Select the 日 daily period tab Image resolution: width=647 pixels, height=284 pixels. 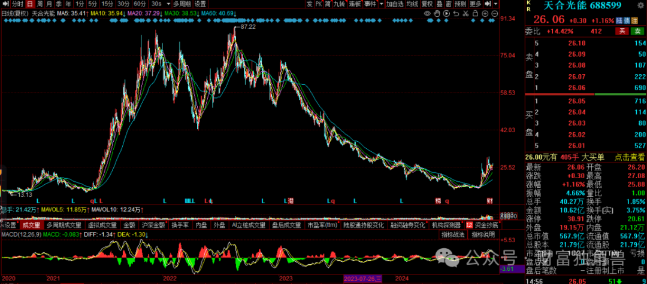pos(30,4)
